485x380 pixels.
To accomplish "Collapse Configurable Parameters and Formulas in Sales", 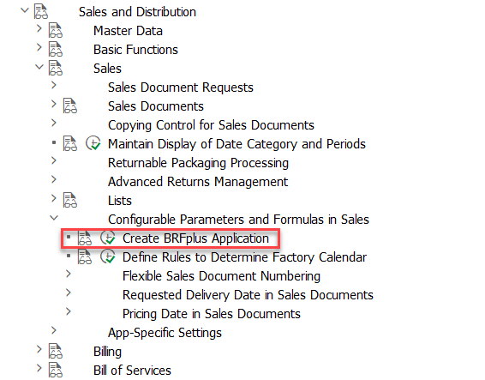I will (54, 218).
